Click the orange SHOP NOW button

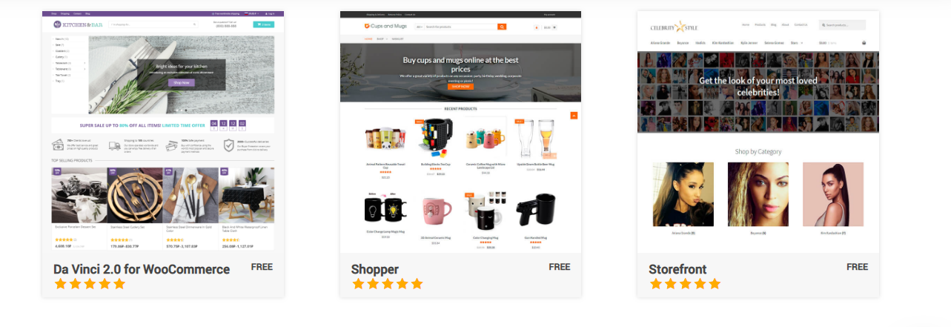pyautogui.click(x=460, y=87)
